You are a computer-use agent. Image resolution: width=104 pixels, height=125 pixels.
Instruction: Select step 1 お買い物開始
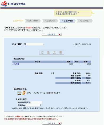coord(33,21)
